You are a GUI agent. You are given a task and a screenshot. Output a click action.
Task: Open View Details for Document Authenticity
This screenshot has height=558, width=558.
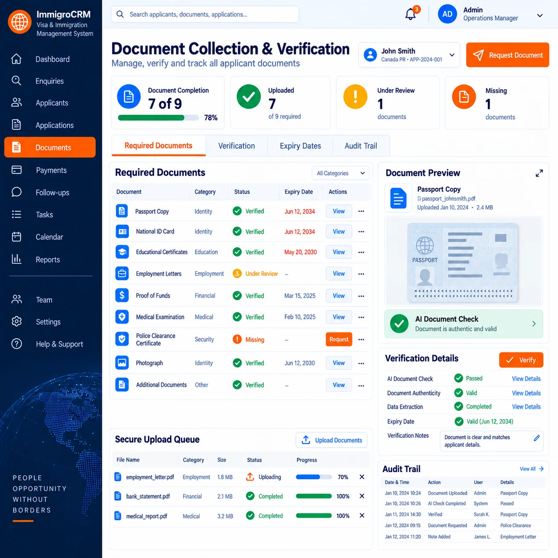click(x=526, y=393)
